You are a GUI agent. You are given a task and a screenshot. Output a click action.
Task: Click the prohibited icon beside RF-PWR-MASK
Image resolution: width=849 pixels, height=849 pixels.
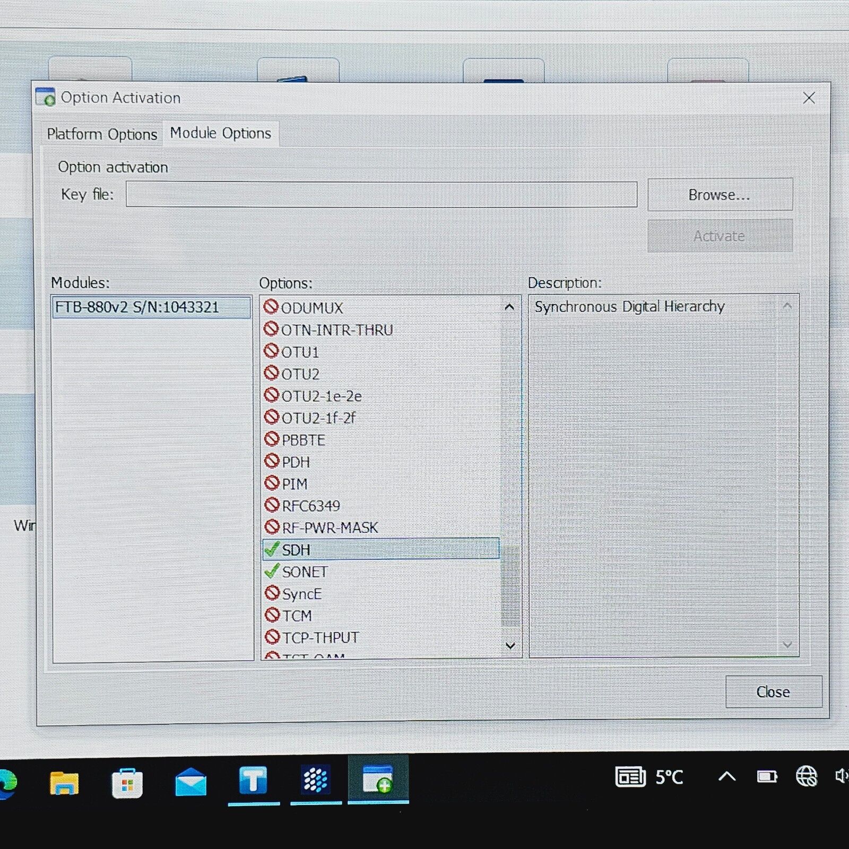272,526
